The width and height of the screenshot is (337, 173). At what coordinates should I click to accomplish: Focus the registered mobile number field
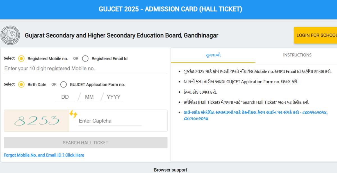pyautogui.click(x=85, y=68)
